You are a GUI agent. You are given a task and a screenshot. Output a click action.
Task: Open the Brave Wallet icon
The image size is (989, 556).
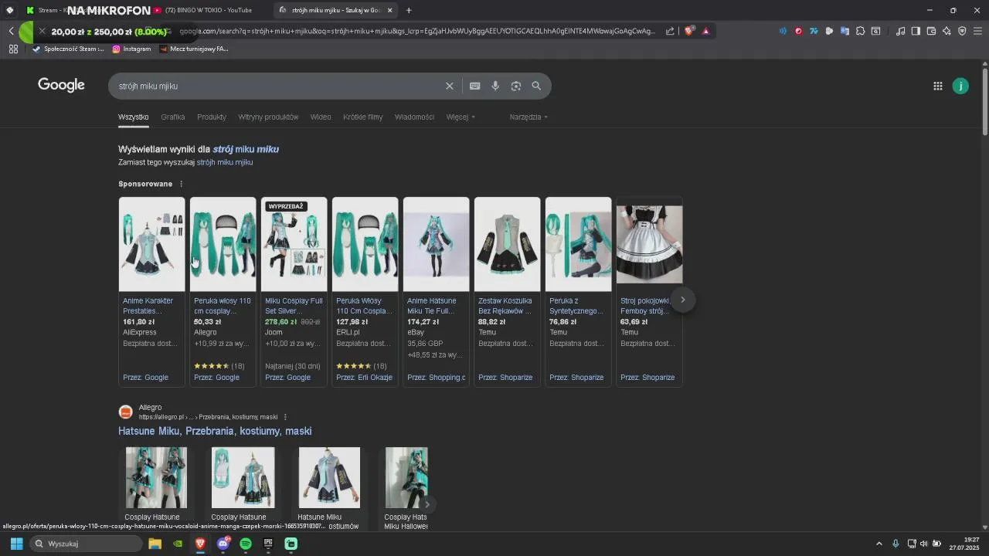pos(931,31)
